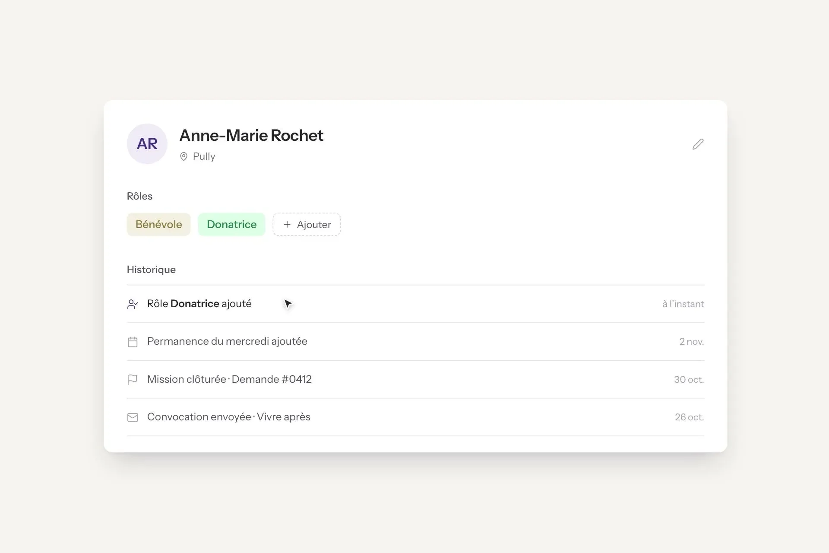The width and height of the screenshot is (829, 553).
Task: Click the Pully location text
Action: click(x=204, y=156)
